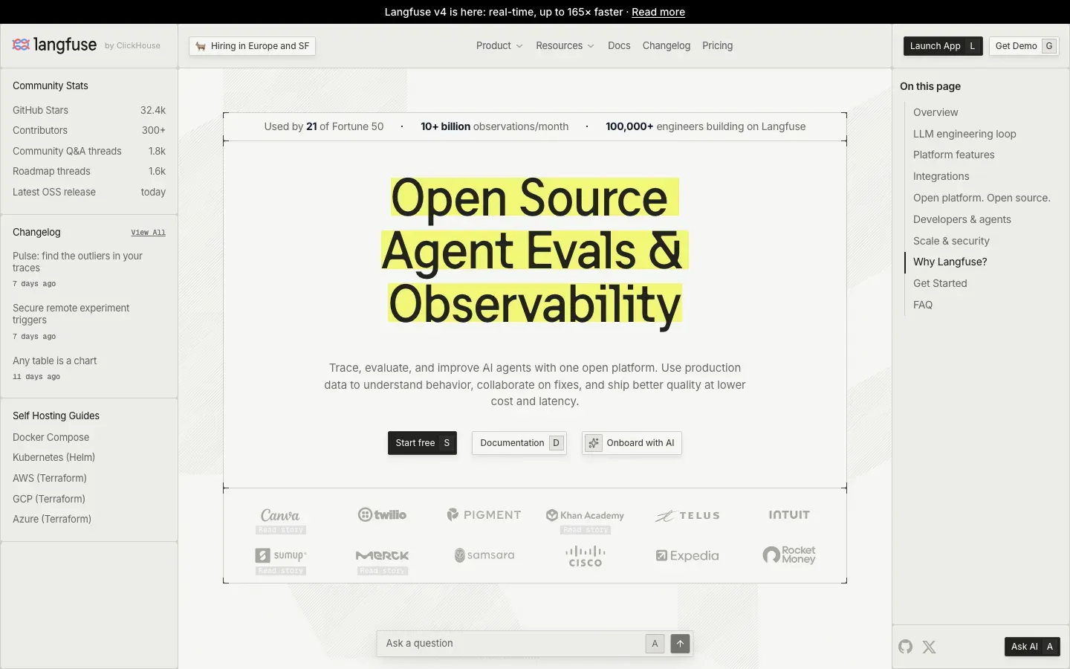Open Roadmap threads stat
The width and height of the screenshot is (1070, 669).
[x=89, y=171]
